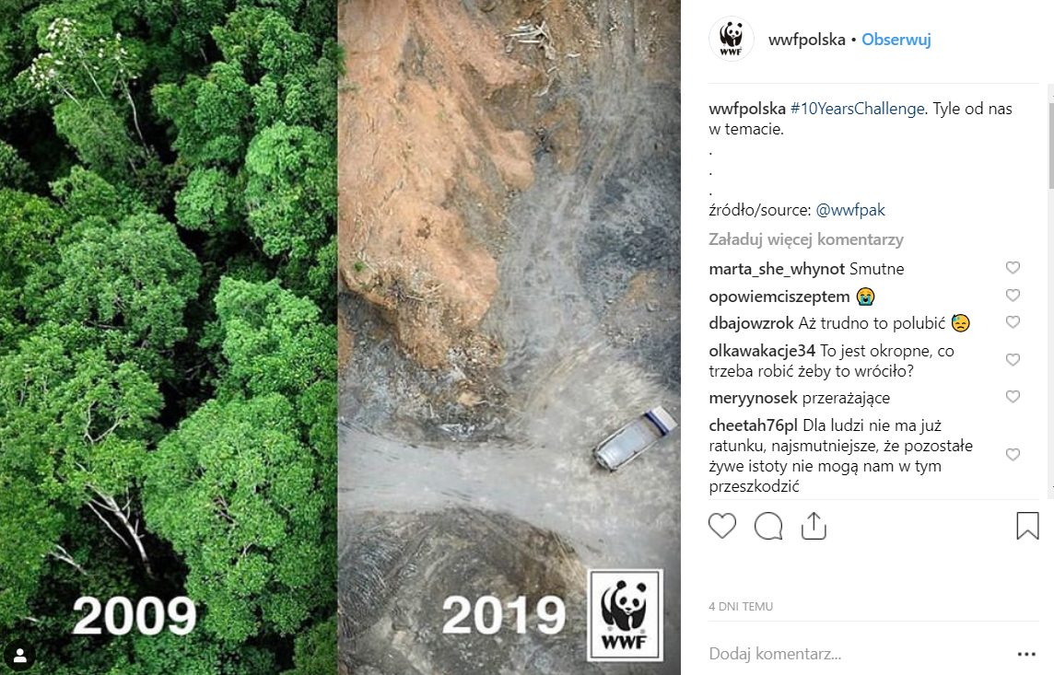
Task: Heart the dbajowzrok comment
Action: [1013, 322]
